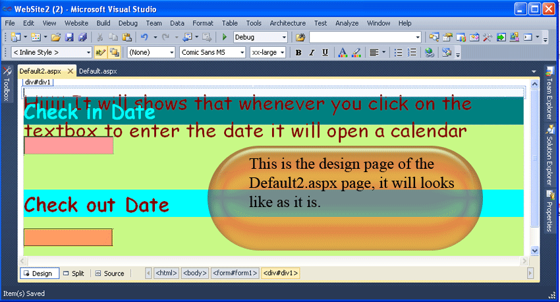
Task: Save file with the floppy disk icon
Action: click(x=69, y=37)
